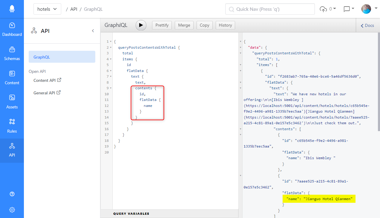Viewport: 380px width, 218px height.
Task: Fold the "data" node in the result pane
Action: point(241,47)
